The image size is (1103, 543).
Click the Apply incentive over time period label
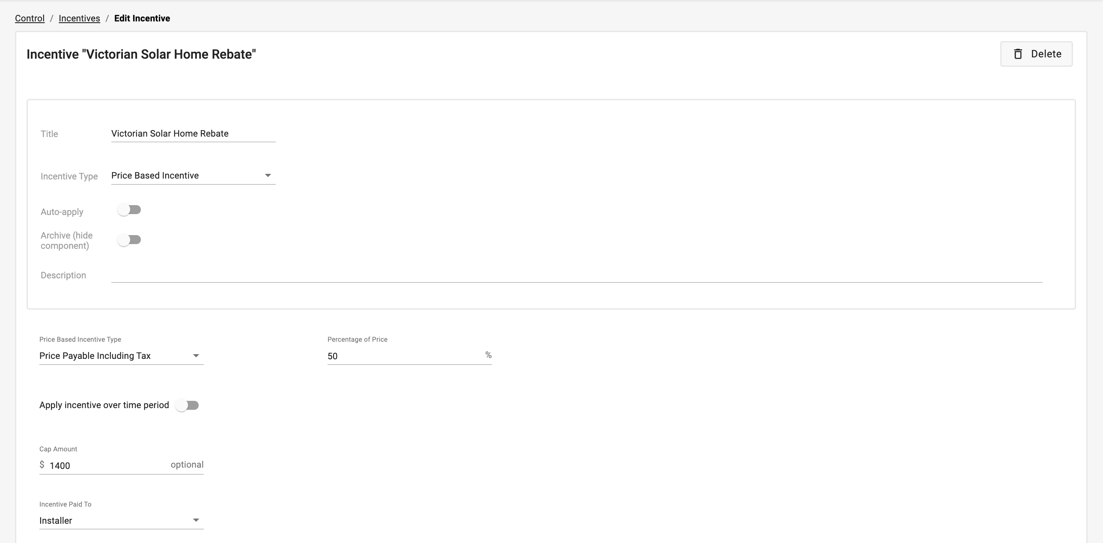pos(104,405)
